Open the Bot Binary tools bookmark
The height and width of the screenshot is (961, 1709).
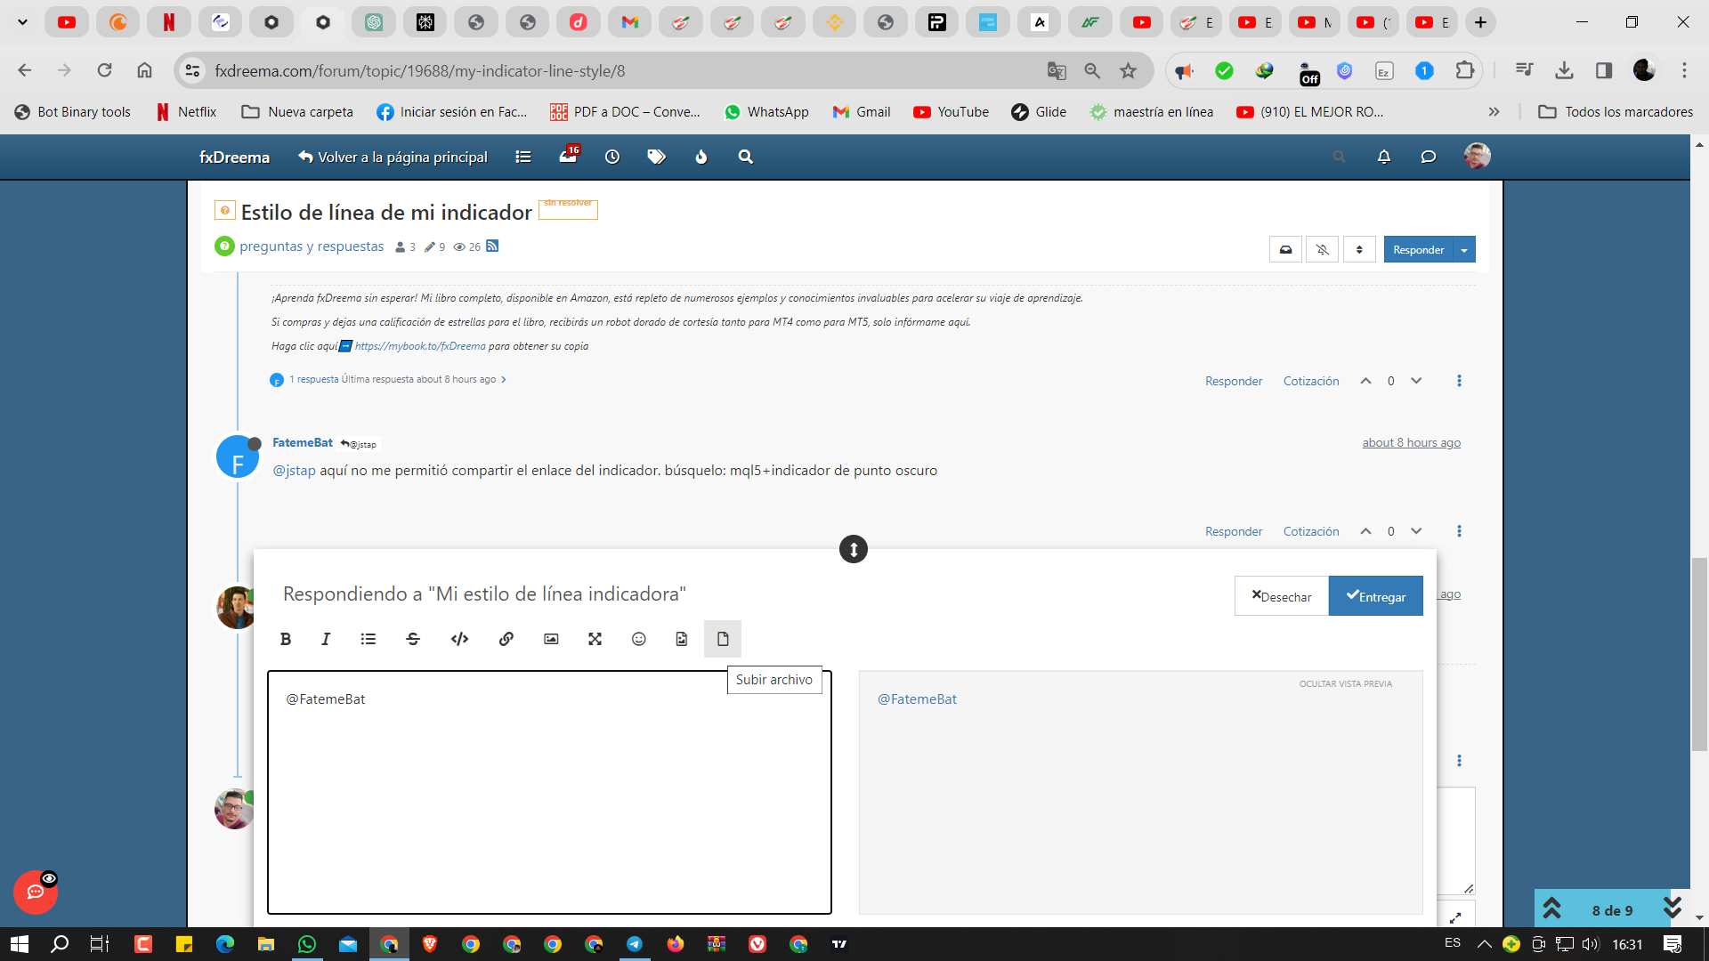pyautogui.click(x=73, y=112)
